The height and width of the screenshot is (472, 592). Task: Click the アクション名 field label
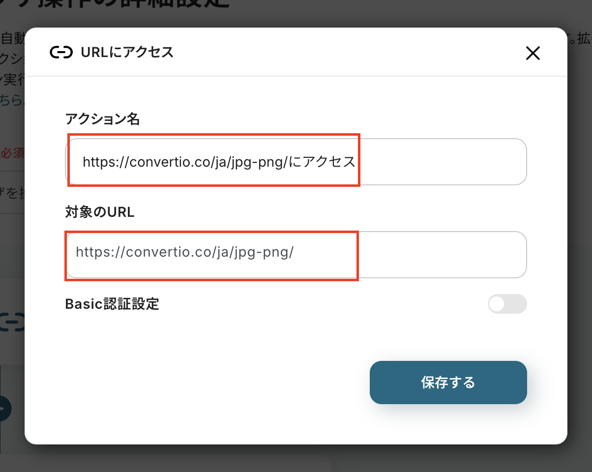point(102,118)
